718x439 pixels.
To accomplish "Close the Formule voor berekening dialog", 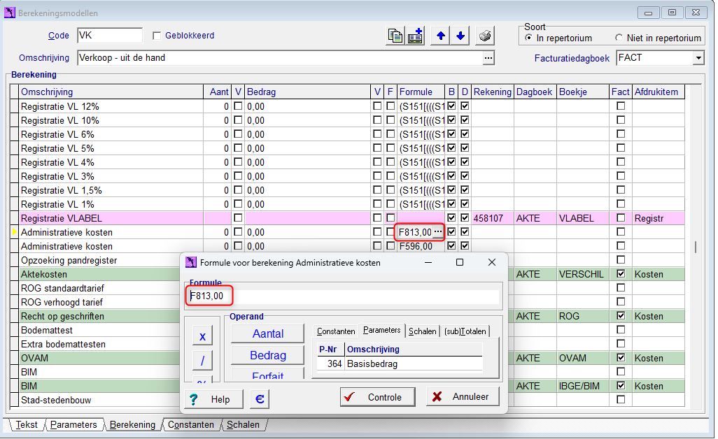I will [492, 262].
